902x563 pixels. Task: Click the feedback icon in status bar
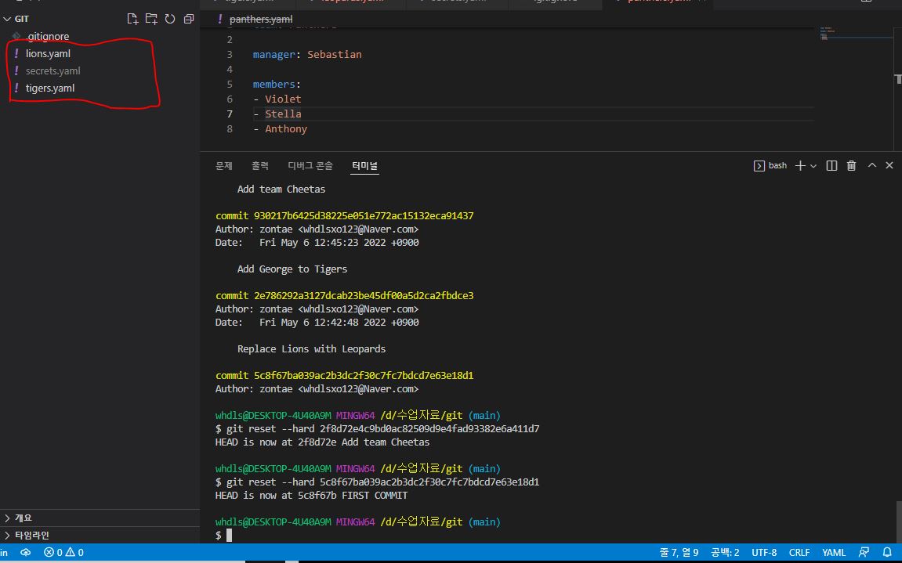864,553
